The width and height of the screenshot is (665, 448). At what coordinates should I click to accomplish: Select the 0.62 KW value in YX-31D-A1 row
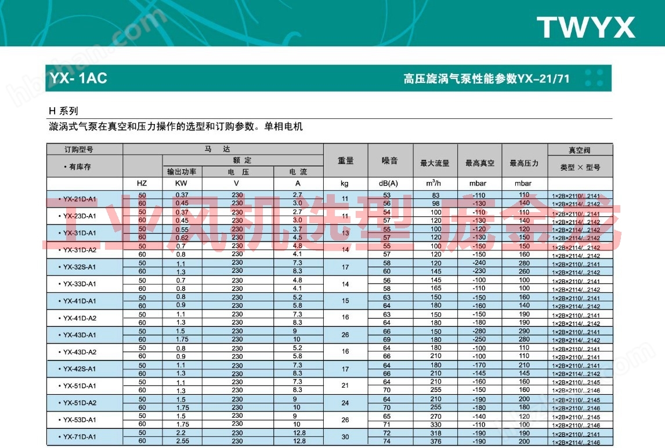[182, 238]
